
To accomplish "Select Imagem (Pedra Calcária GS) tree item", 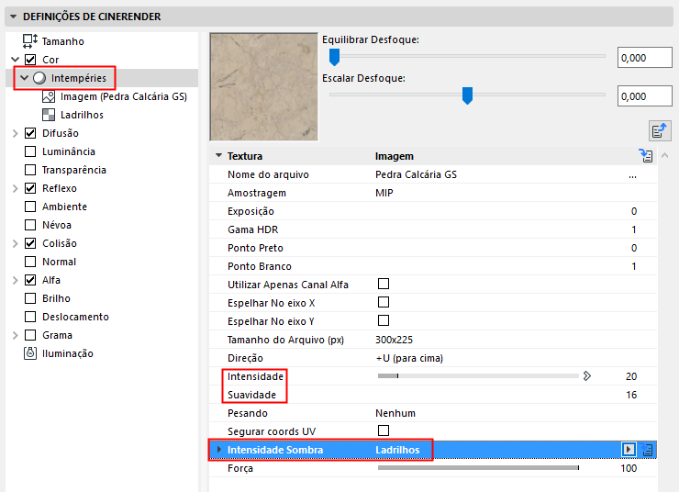I will pyautogui.click(x=124, y=96).
